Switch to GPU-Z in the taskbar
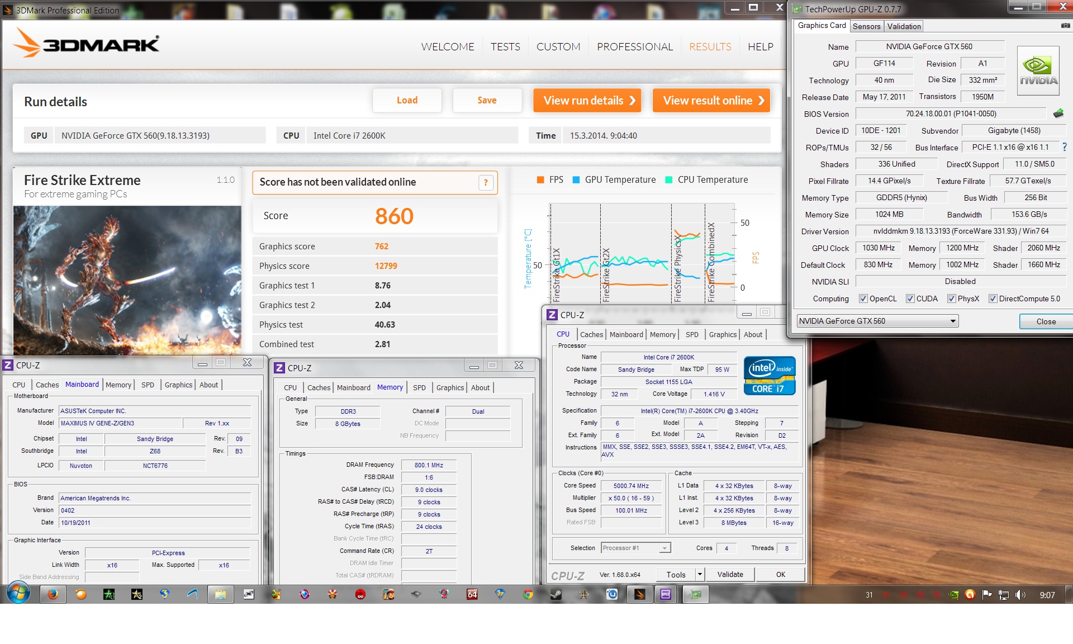 tap(696, 594)
